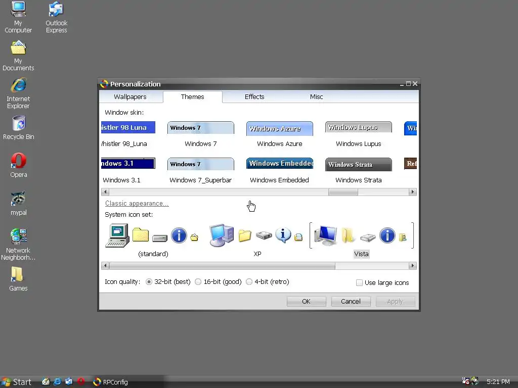Click Opera icon in quick launch
This screenshot has width=518, height=388.
click(x=81, y=382)
